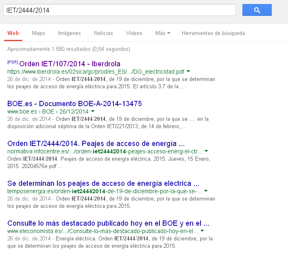This screenshot has width=288, height=253.
Task: Expand the Más dropdown menu
Action: (163, 33)
